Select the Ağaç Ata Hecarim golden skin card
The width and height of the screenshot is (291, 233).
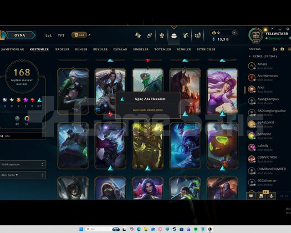pyautogui.click(x=148, y=146)
